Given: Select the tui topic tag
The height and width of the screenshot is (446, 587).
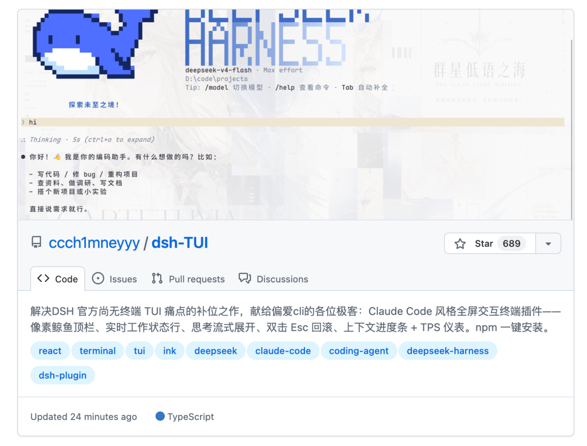Looking at the screenshot, I should [139, 350].
